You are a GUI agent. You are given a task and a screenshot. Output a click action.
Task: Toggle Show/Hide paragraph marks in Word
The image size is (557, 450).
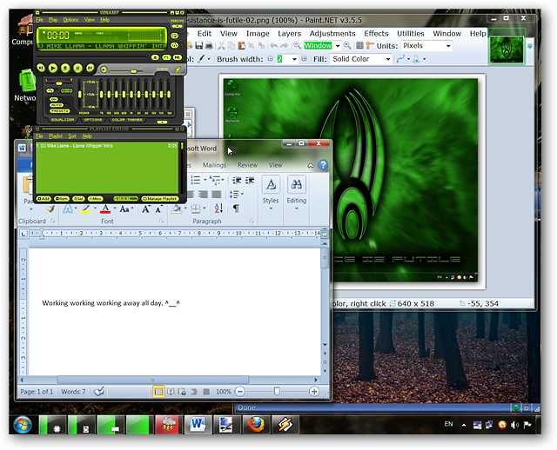point(236,208)
